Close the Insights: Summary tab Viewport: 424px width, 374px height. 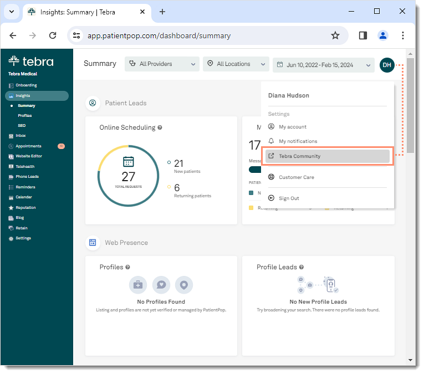coord(142,12)
